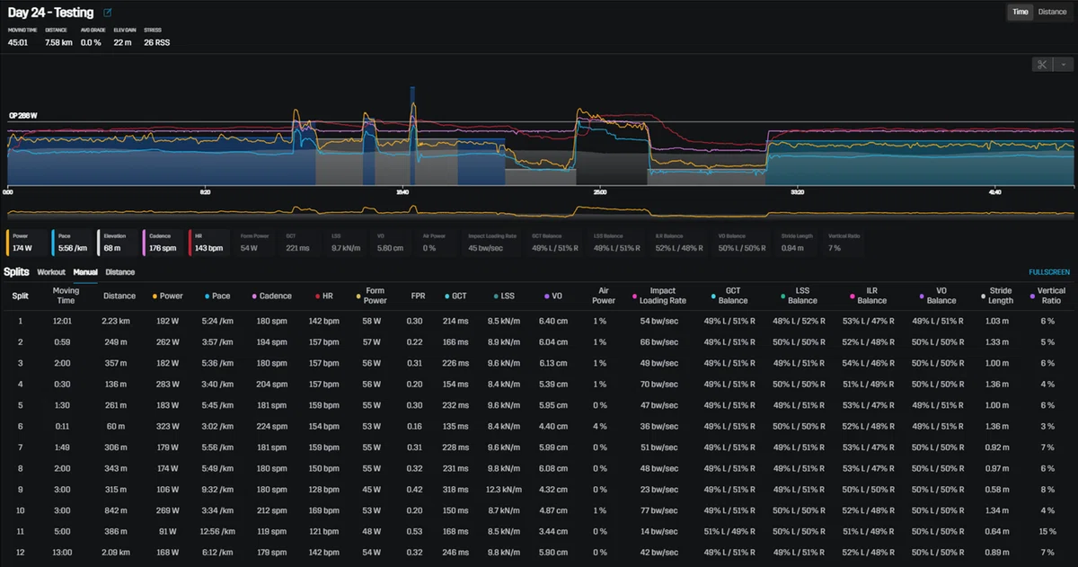Click the edit icon beside Day 24 - Testing
The width and height of the screenshot is (1078, 567).
tap(108, 13)
